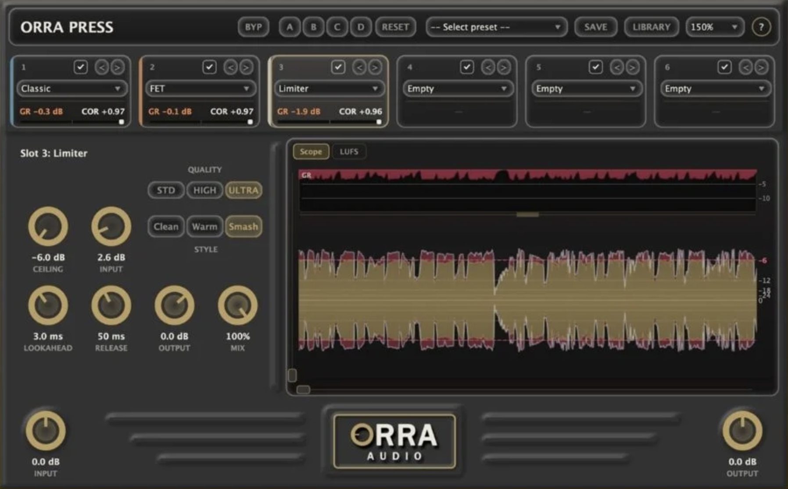Screen dimensions: 788x489
Task: Choose the Warm limiter style
Action: [205, 227]
